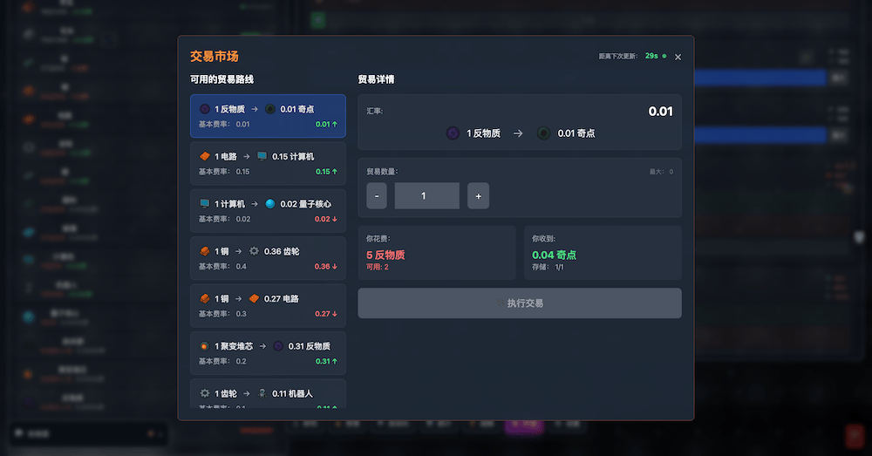Click the 你收到 0.04 奇点 received card
The height and width of the screenshot is (456, 872).
click(603, 253)
